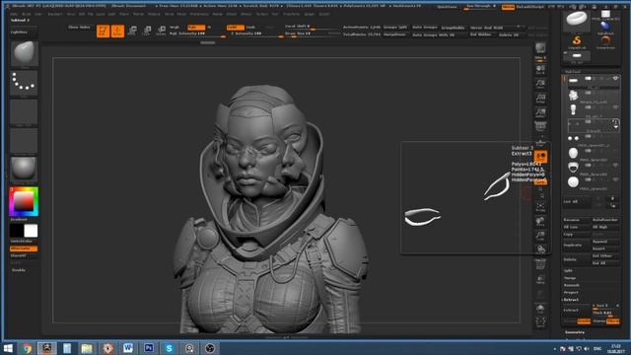Click the right shelf Move view icon

coord(540,221)
